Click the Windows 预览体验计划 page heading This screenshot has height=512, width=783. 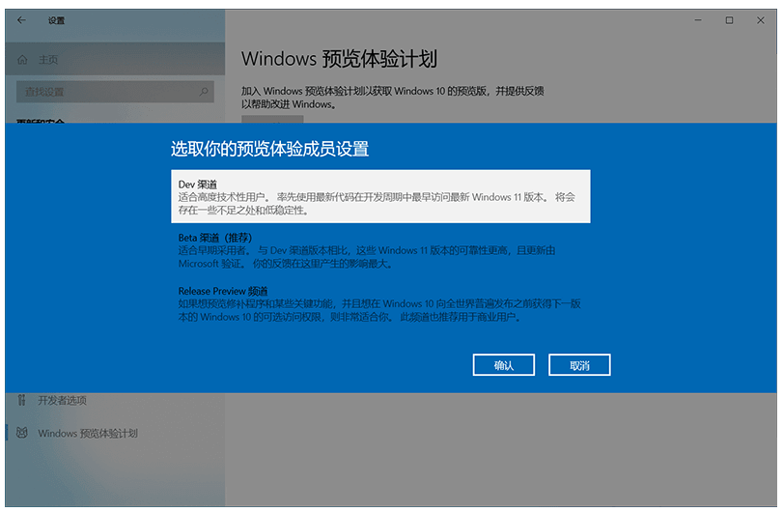pyautogui.click(x=339, y=59)
